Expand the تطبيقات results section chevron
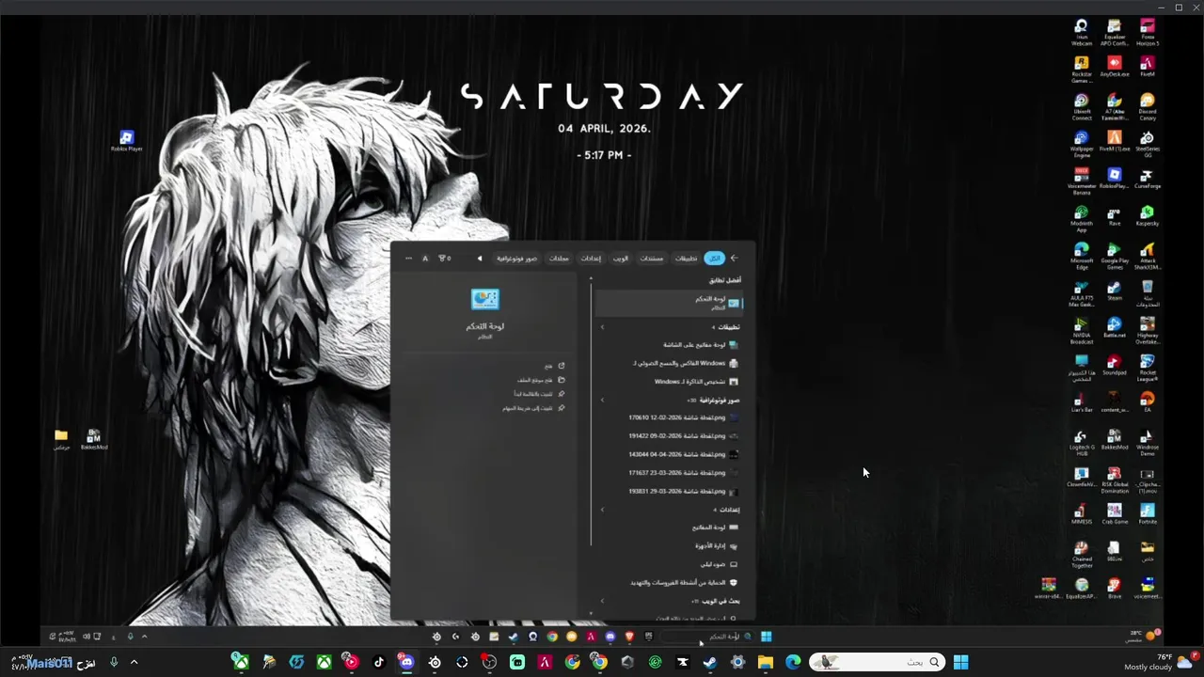 (x=603, y=327)
